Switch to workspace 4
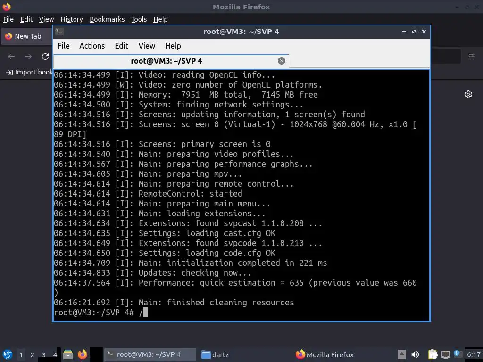The image size is (483, 362). point(55,354)
